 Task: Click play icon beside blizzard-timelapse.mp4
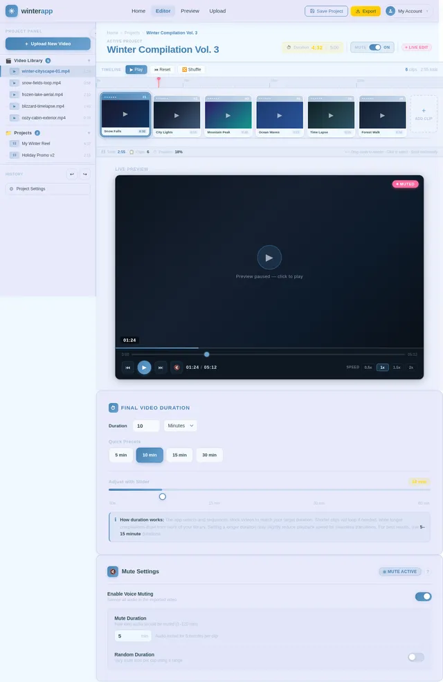pyautogui.click(x=15, y=106)
